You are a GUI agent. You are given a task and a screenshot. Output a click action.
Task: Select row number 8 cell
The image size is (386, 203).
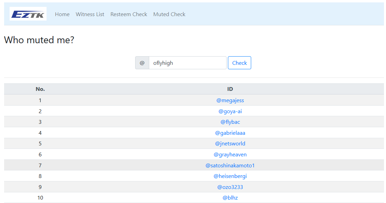tap(40, 176)
